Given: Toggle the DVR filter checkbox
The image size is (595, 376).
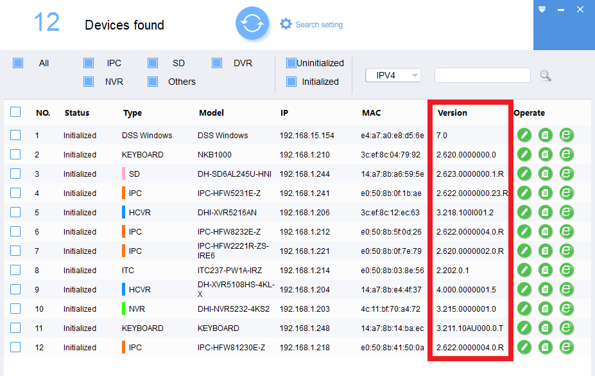Looking at the screenshot, I should [217, 63].
